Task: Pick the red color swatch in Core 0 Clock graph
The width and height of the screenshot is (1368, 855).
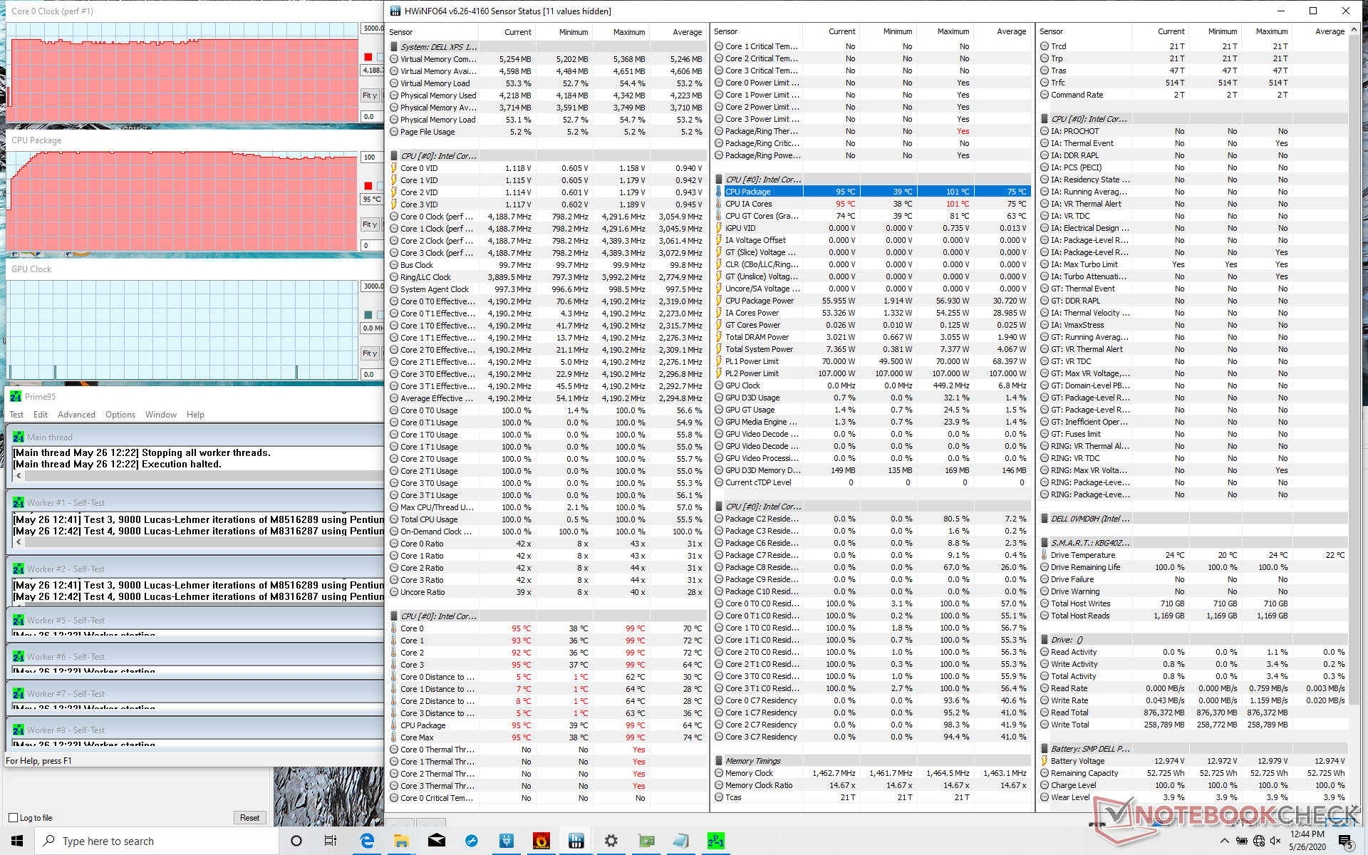Action: [x=368, y=57]
